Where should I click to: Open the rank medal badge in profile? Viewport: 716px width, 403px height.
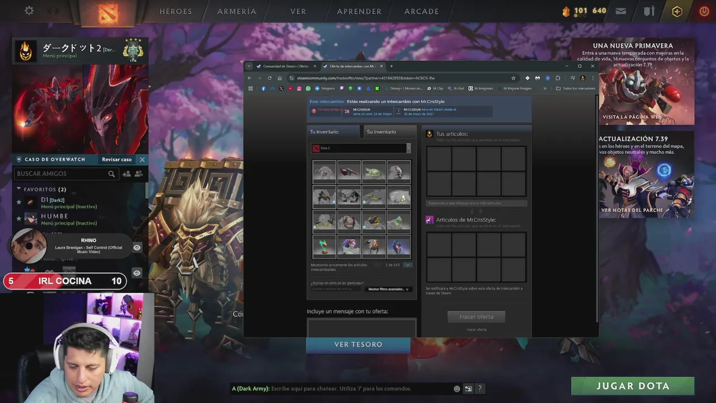(x=133, y=50)
